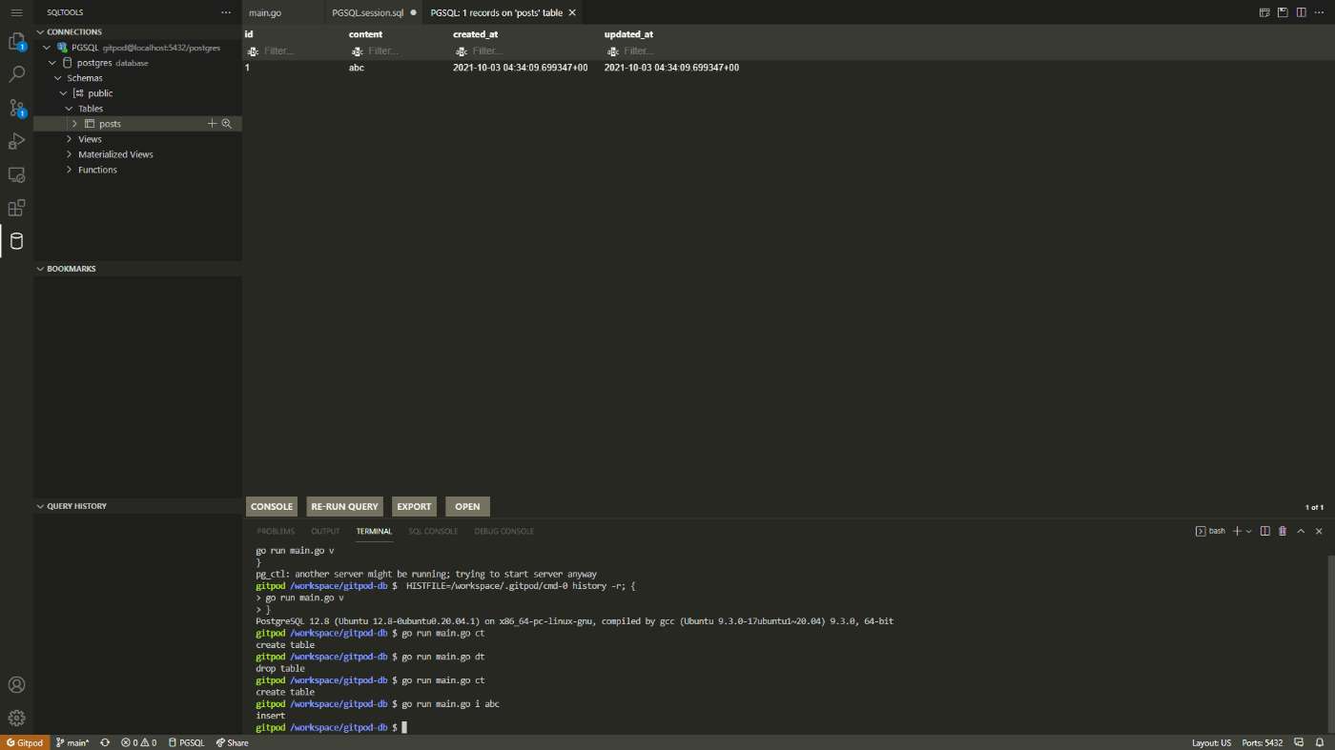This screenshot has width=1335, height=750.
Task: Click the errors and warnings count in status bar
Action: tap(138, 742)
